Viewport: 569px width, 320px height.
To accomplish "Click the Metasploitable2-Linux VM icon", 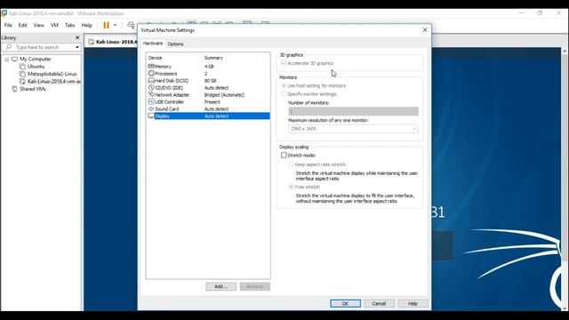I will 22,74.
